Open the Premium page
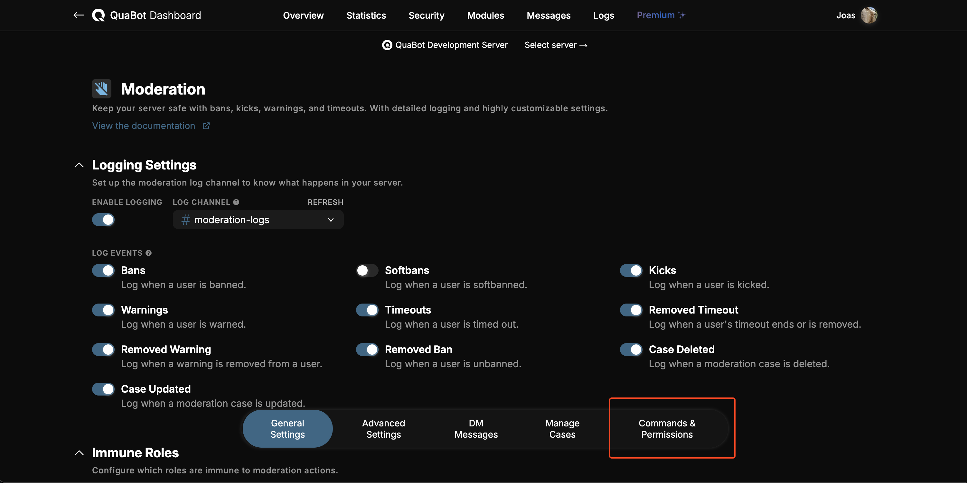Image resolution: width=967 pixels, height=483 pixels. 661,15
